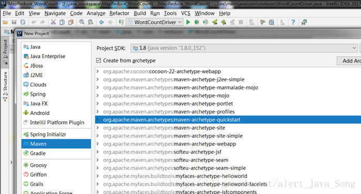The image size is (361, 194).
Task: Expand the maven-archetype-quickstart chevron
Action: click(98, 120)
